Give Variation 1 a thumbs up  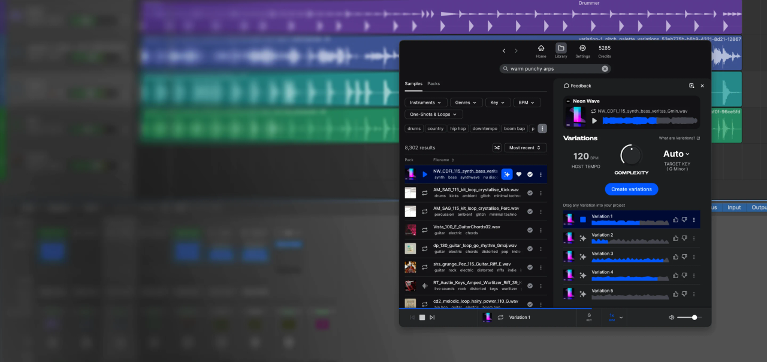click(675, 219)
